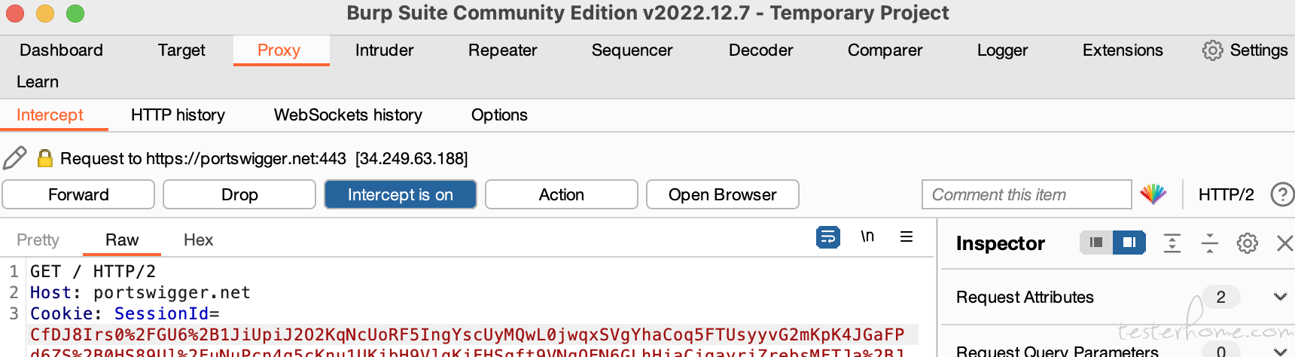The image size is (1295, 357).
Task: Expand all Inspector sections
Action: click(1172, 243)
